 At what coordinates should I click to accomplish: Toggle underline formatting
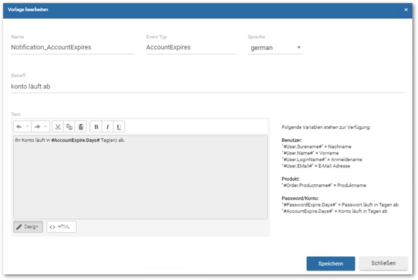[119, 127]
